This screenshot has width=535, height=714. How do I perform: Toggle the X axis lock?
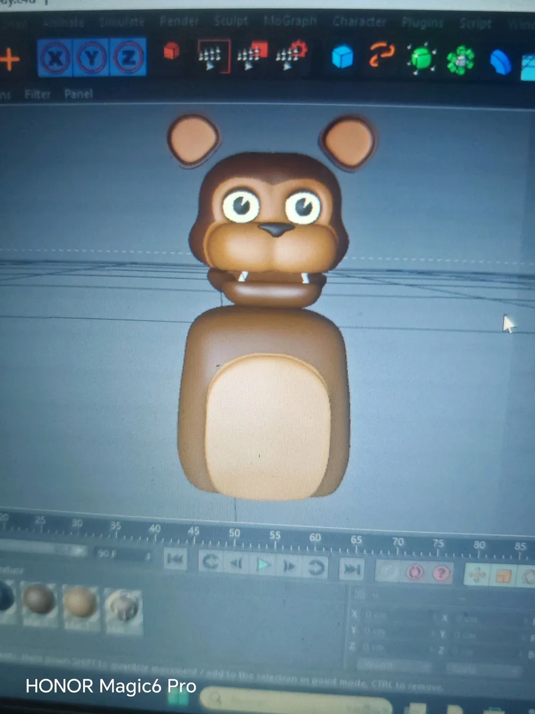[x=55, y=58]
